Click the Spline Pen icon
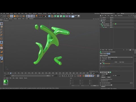This screenshot has width=136, height=102. tap(52, 16)
